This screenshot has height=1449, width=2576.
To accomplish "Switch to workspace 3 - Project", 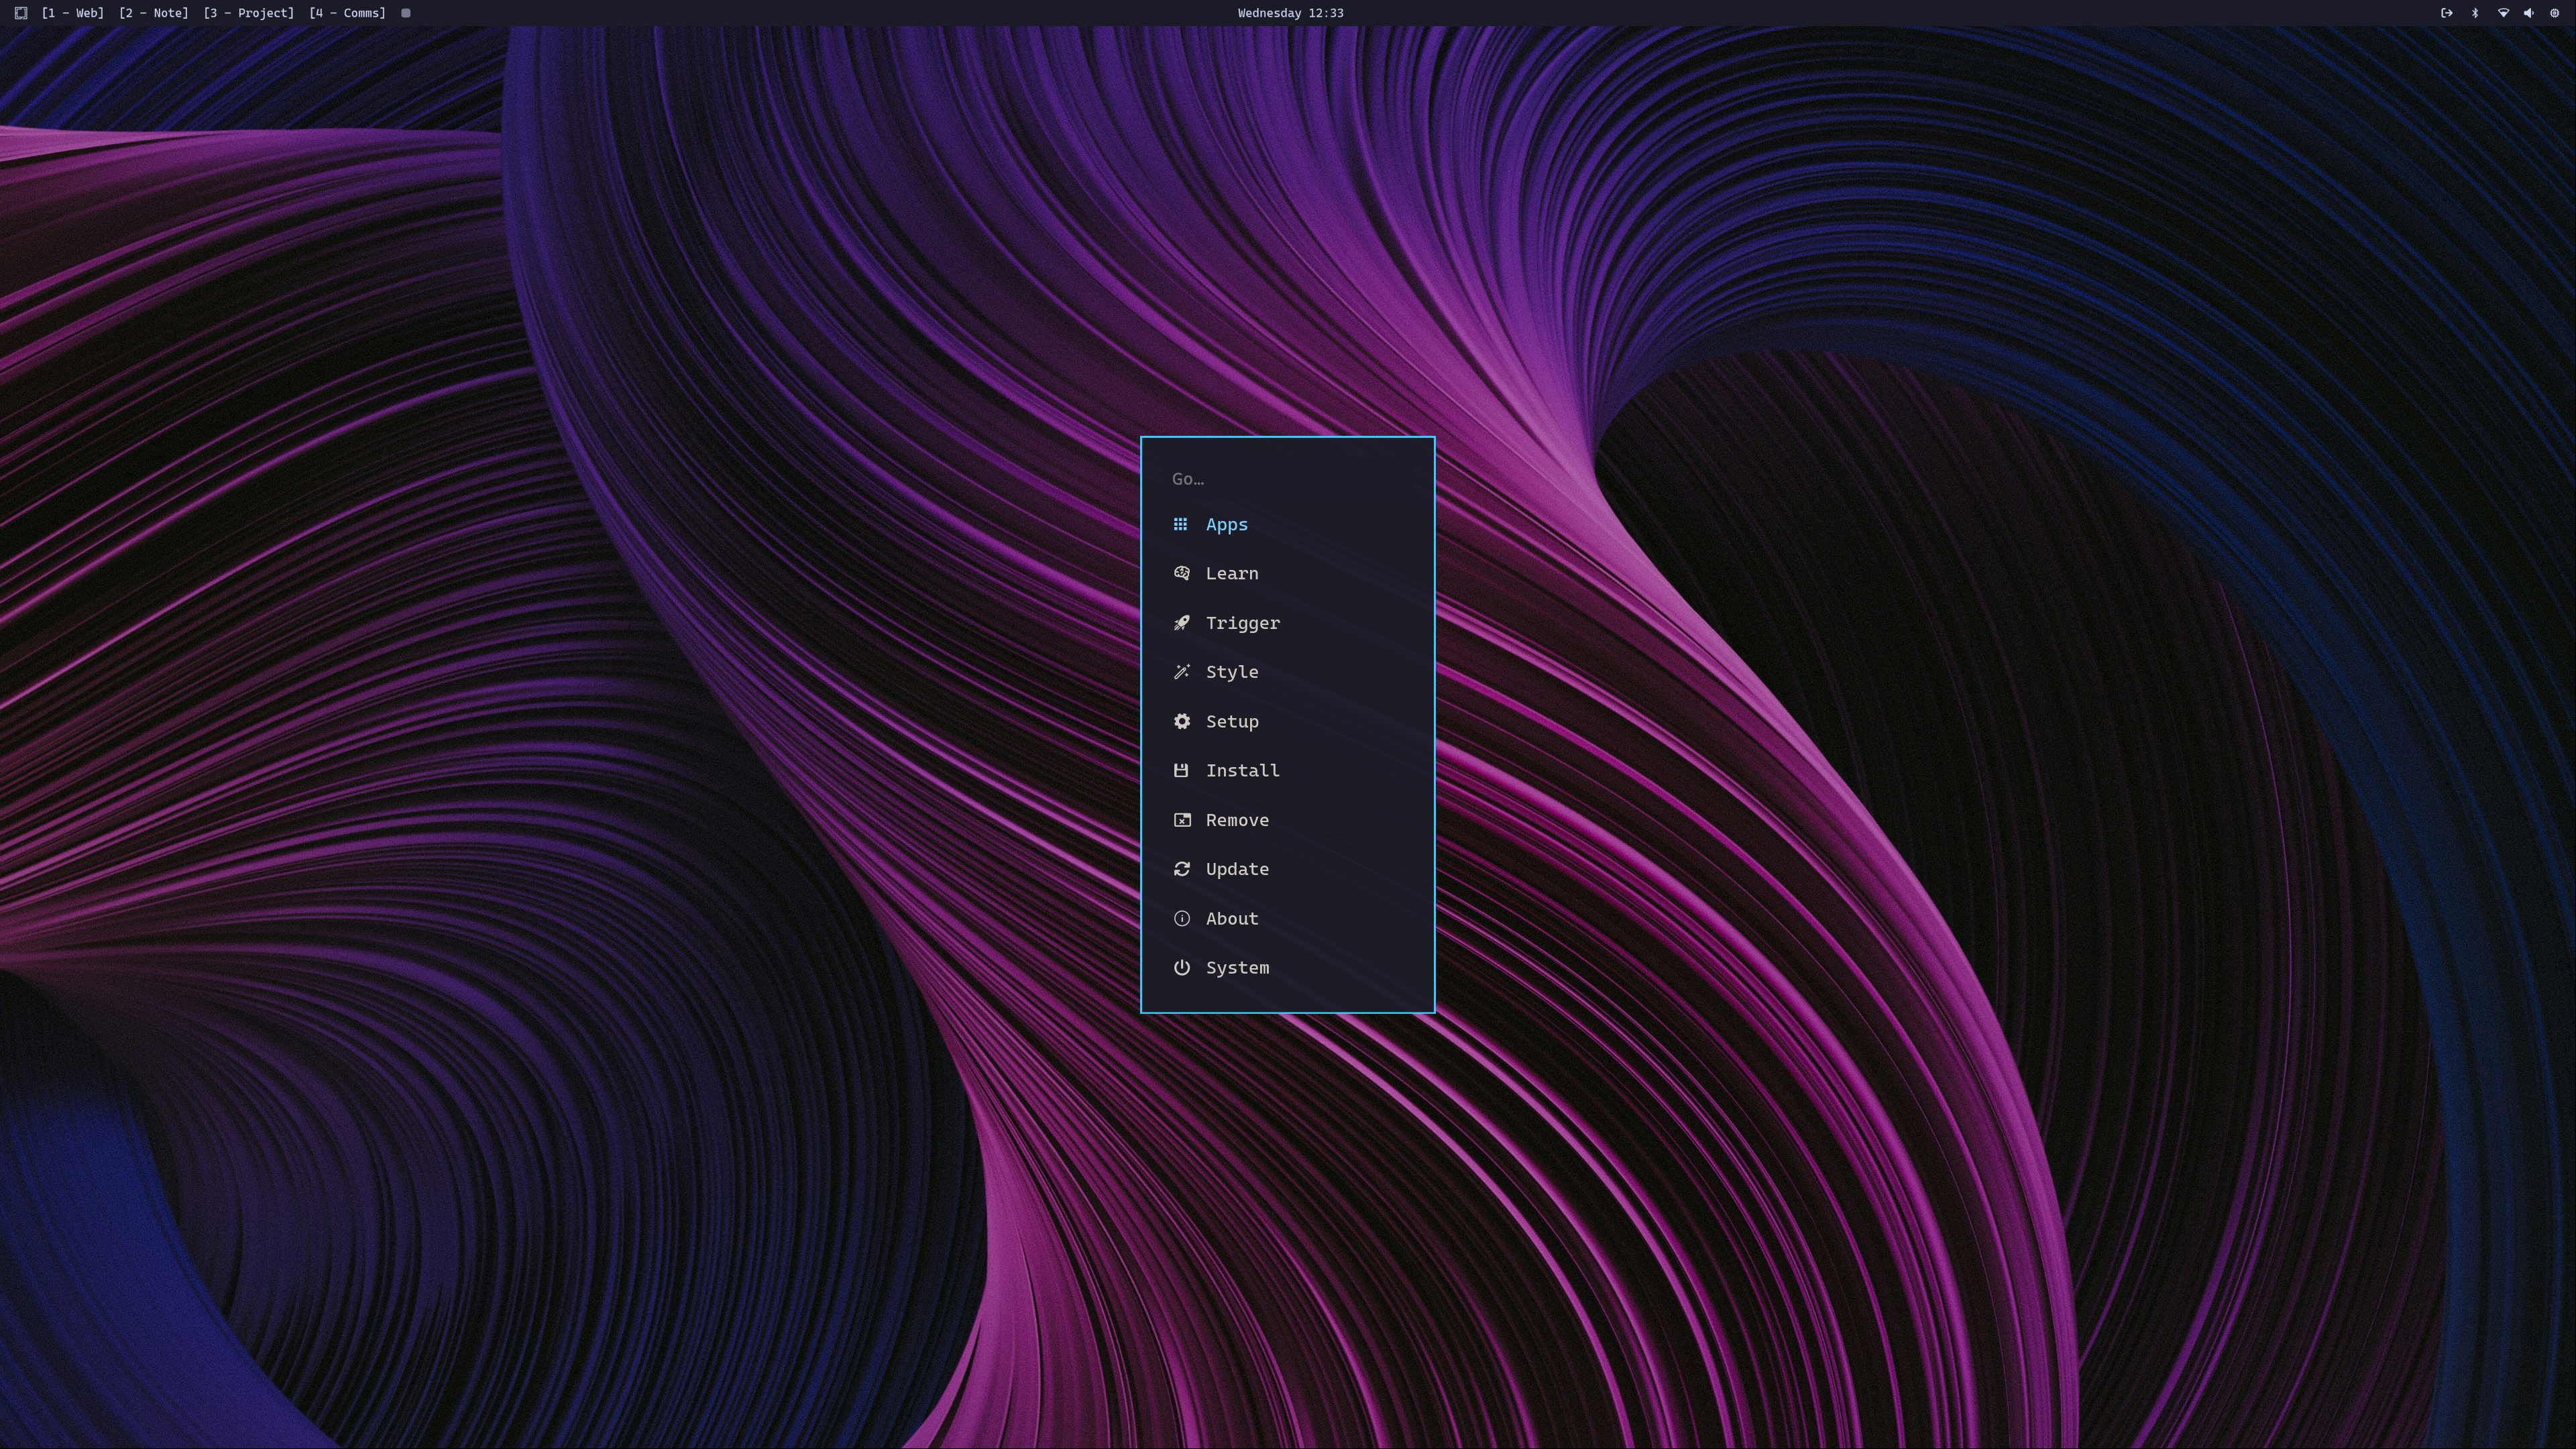I will tap(249, 13).
